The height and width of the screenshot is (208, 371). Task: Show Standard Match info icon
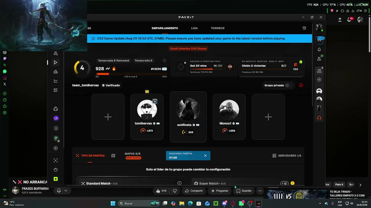[179, 183]
